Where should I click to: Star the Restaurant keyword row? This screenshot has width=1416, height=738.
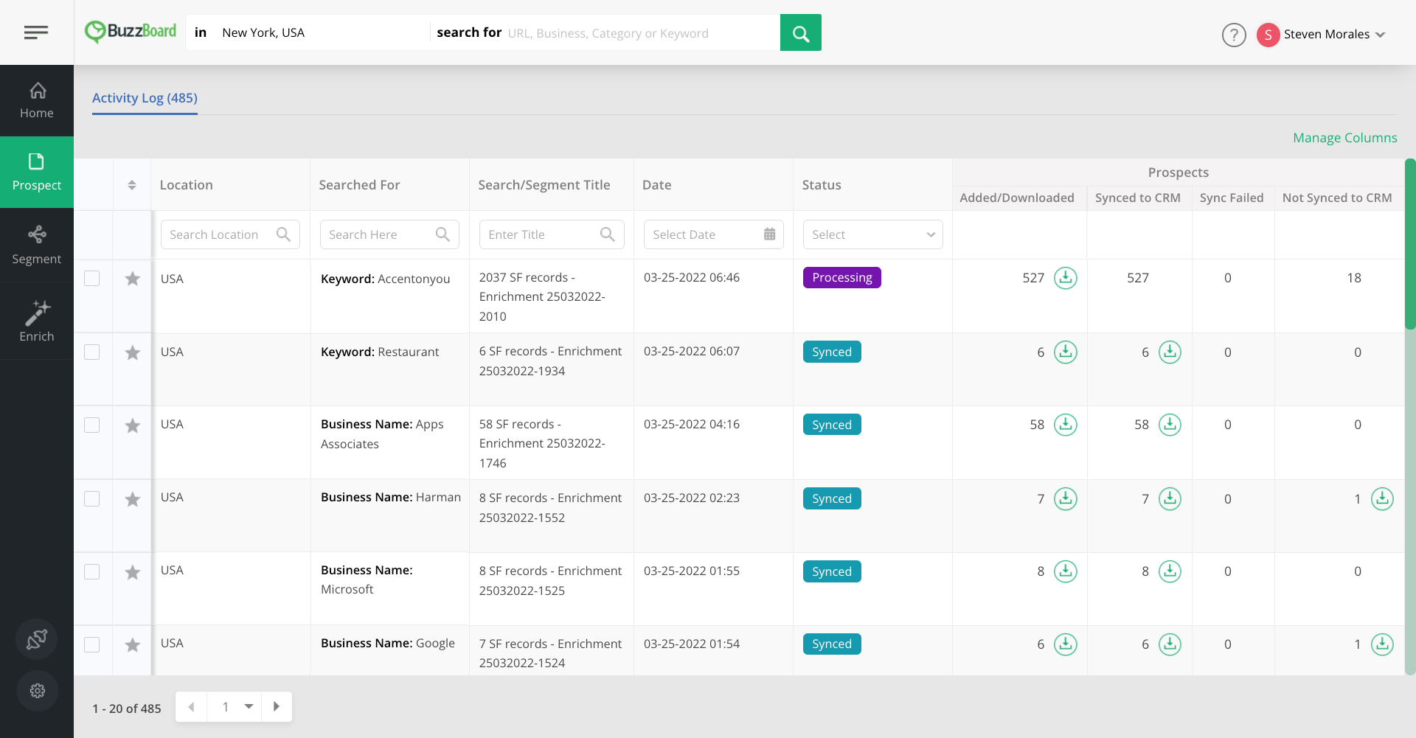[x=133, y=352]
